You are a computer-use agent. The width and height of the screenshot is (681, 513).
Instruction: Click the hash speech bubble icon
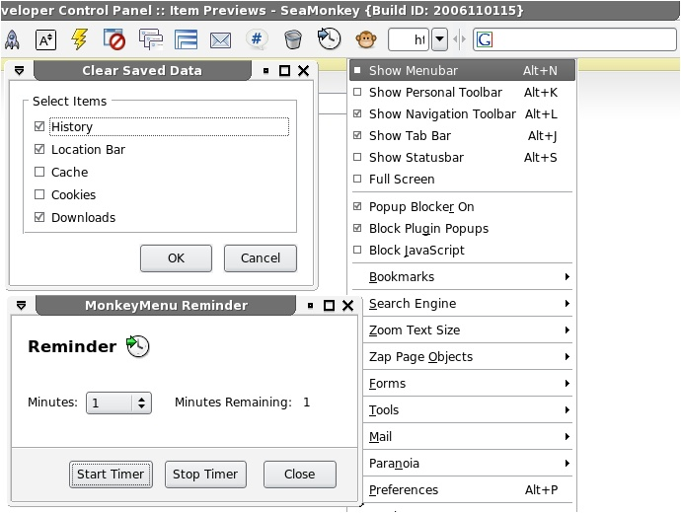257,39
